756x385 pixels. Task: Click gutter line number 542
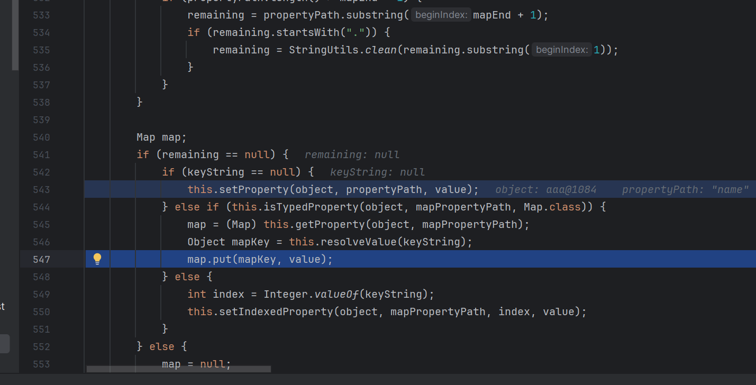41,172
